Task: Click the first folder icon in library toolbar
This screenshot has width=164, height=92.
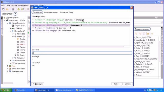Action: click(x=136, y=33)
